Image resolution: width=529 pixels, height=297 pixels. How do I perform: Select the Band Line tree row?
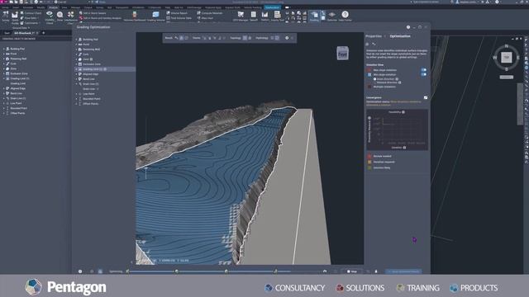coord(104,79)
